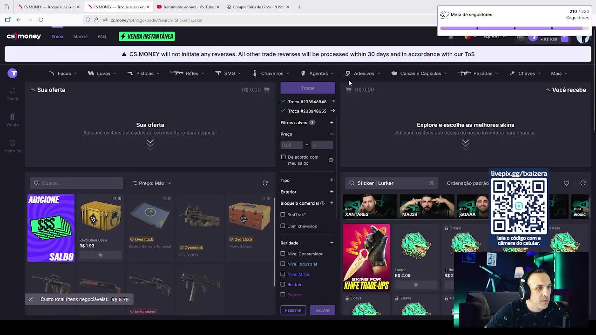Viewport: 596px width, 335px height.
Task: Open the Market nav tab
Action: click(81, 37)
